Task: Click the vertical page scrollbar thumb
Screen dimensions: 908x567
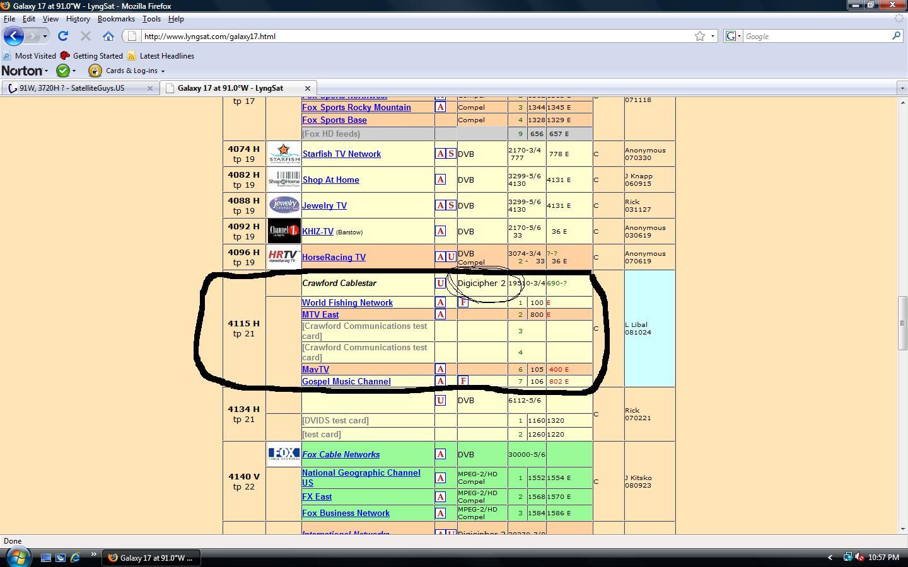Action: coord(902,323)
